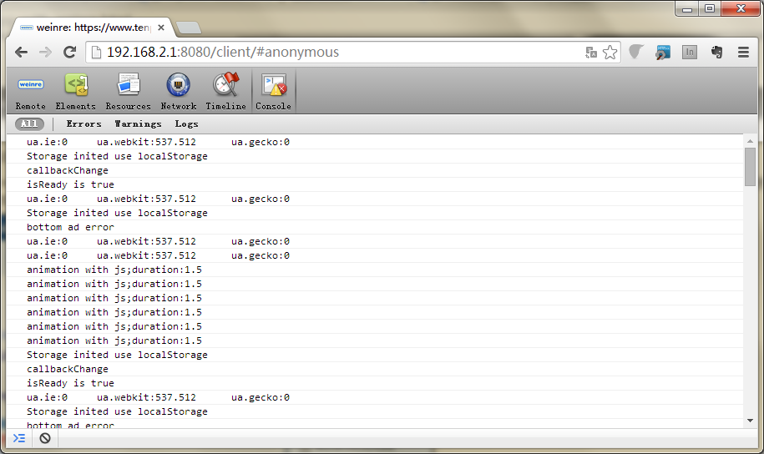The width and height of the screenshot is (764, 454).
Task: Select the Console panel
Action: [x=273, y=91]
